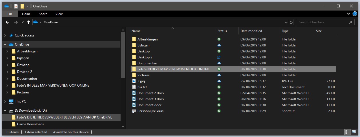Open the File menu
Image resolution: width=360 pixels, height=137 pixels.
(x=10, y=14)
